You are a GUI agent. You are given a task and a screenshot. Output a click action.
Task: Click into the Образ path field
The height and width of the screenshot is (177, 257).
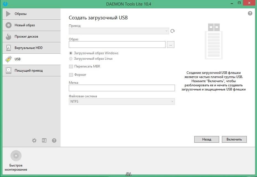pyautogui.click(x=117, y=45)
